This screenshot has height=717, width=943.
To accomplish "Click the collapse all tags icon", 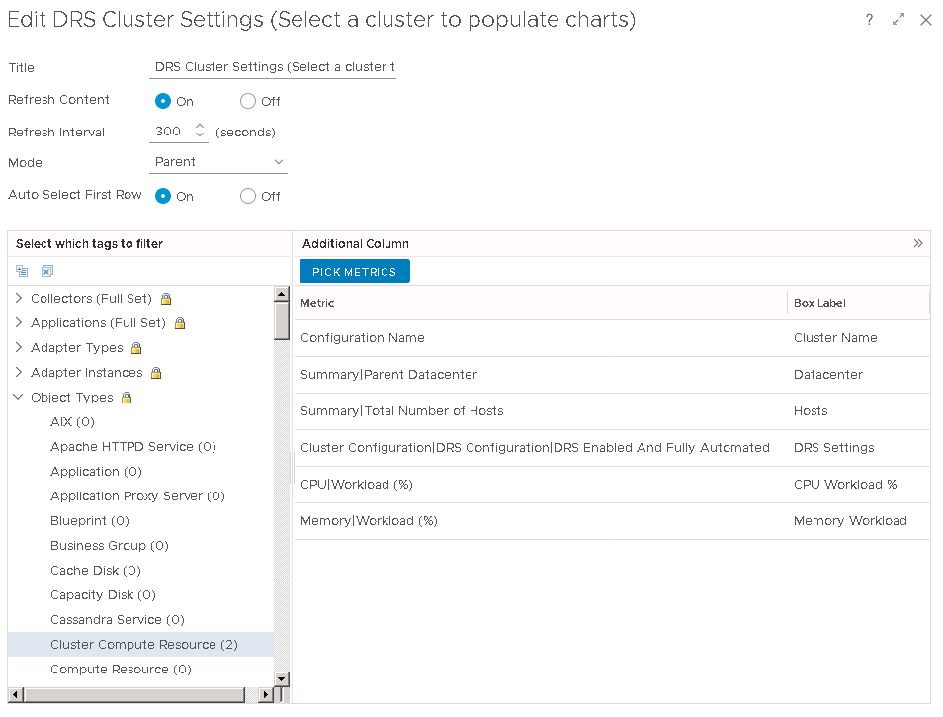I will coord(22,271).
